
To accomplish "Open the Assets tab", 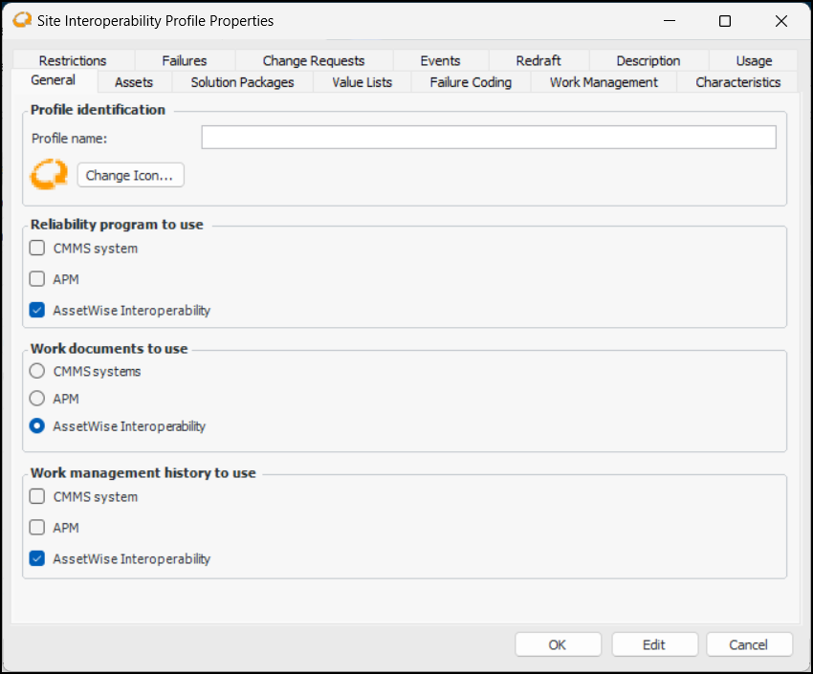I will point(134,82).
